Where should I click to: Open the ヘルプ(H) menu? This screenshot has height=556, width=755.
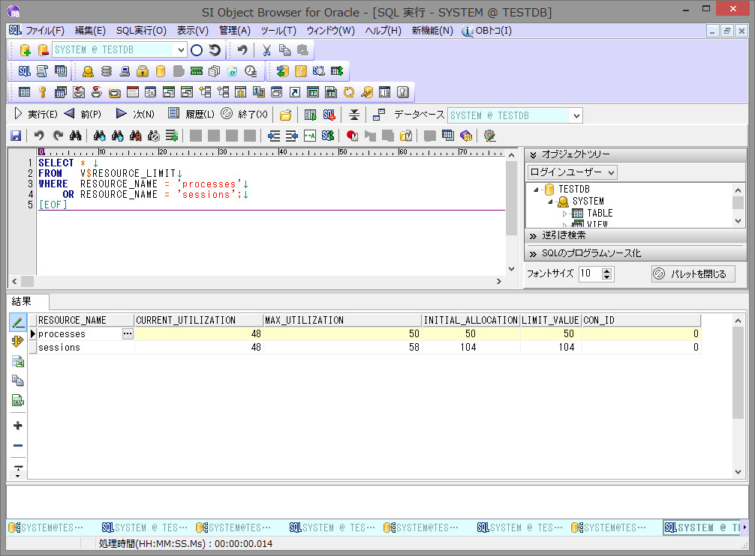[383, 31]
